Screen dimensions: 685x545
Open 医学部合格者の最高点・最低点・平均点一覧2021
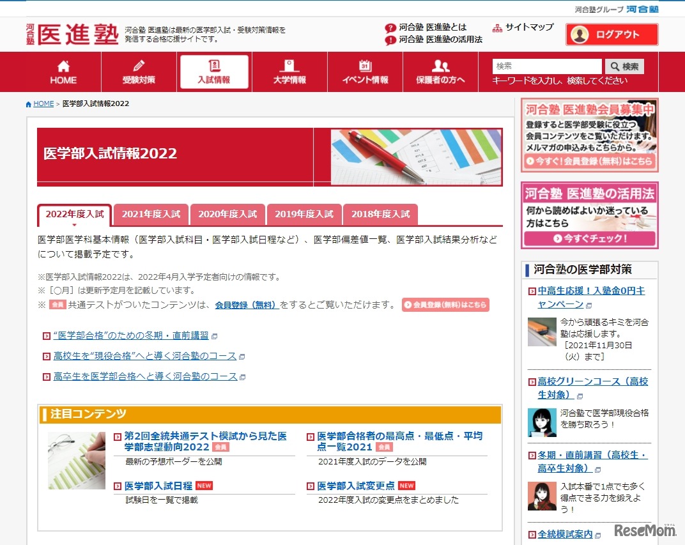[399, 441]
